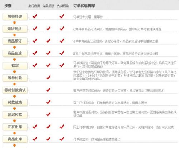179x148 pixels.
Task: Select 商品预订 checkmark under 上门自提 column
Action: click(35, 41)
